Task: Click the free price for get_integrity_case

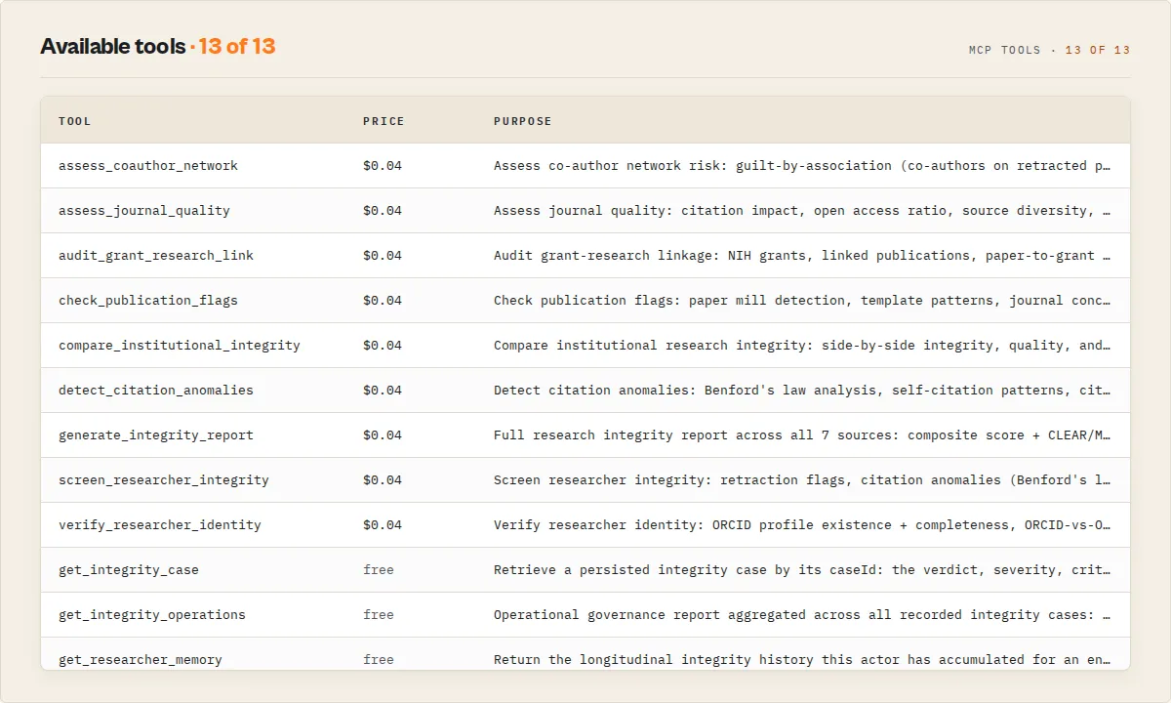Action: tap(379, 569)
